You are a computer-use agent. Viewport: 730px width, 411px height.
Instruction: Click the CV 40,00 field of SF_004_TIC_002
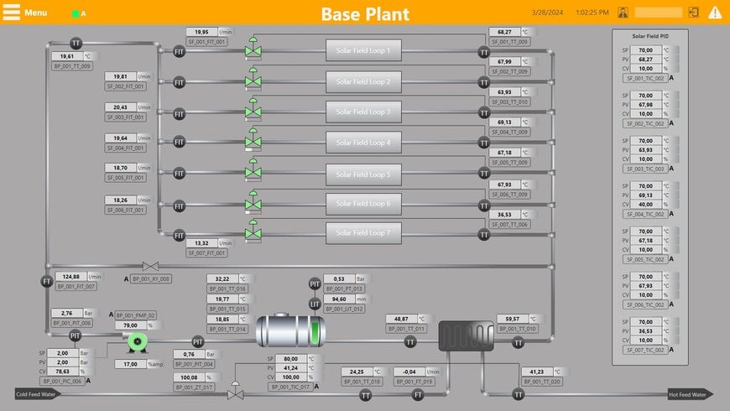click(x=645, y=205)
